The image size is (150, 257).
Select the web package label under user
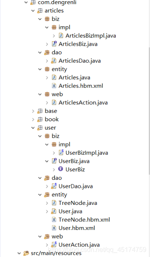57,236
